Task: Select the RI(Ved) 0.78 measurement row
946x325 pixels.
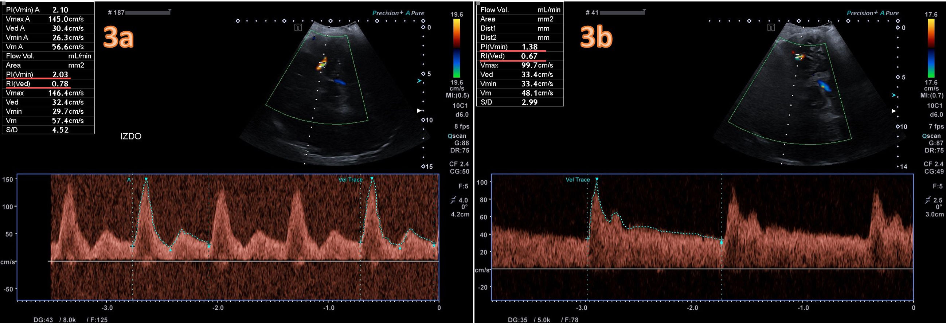Action: [48, 84]
